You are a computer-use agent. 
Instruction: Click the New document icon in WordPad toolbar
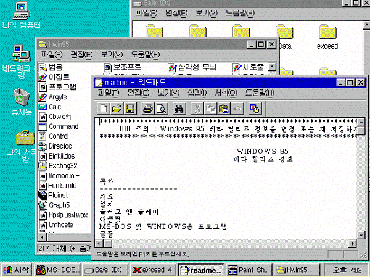coord(104,109)
